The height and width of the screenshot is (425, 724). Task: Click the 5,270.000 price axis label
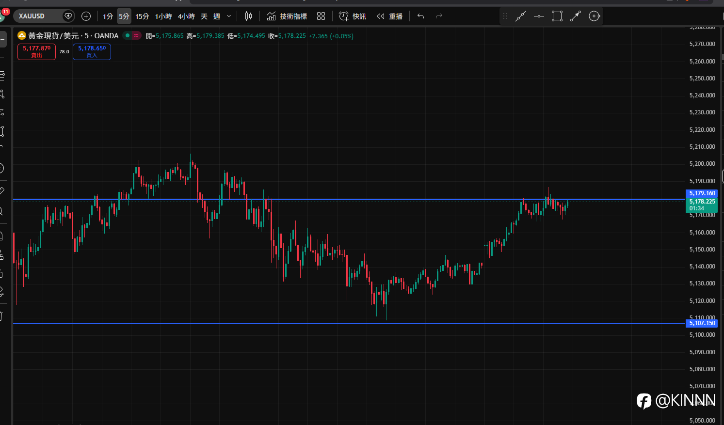tap(702, 44)
